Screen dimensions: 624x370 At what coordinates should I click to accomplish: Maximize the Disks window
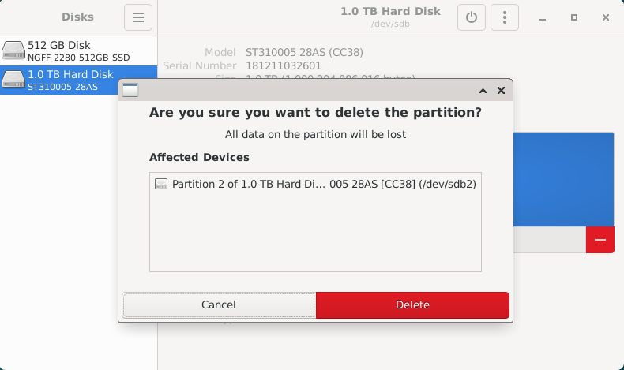point(574,17)
